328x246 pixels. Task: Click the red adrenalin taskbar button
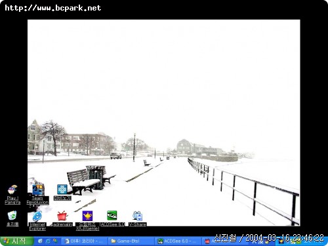[208, 241]
